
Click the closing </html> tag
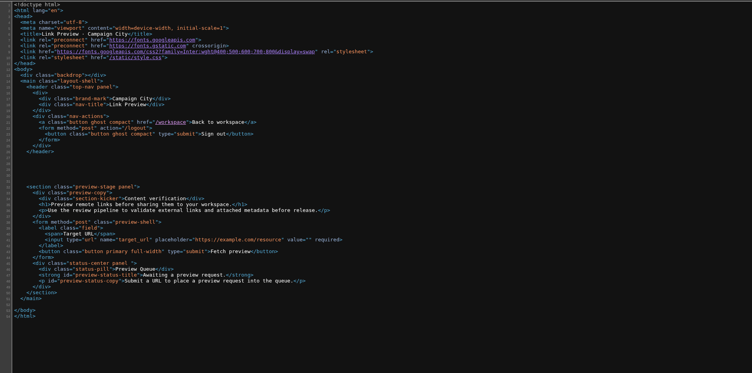[x=25, y=316]
